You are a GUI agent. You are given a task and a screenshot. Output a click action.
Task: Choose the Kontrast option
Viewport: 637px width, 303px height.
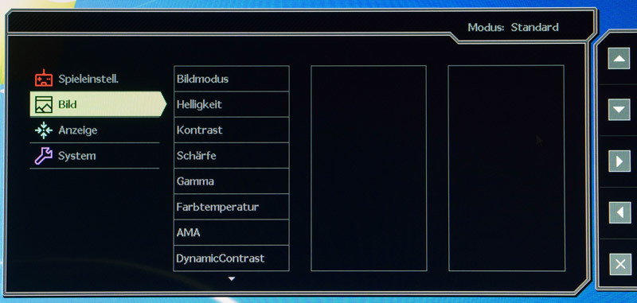[231, 130]
